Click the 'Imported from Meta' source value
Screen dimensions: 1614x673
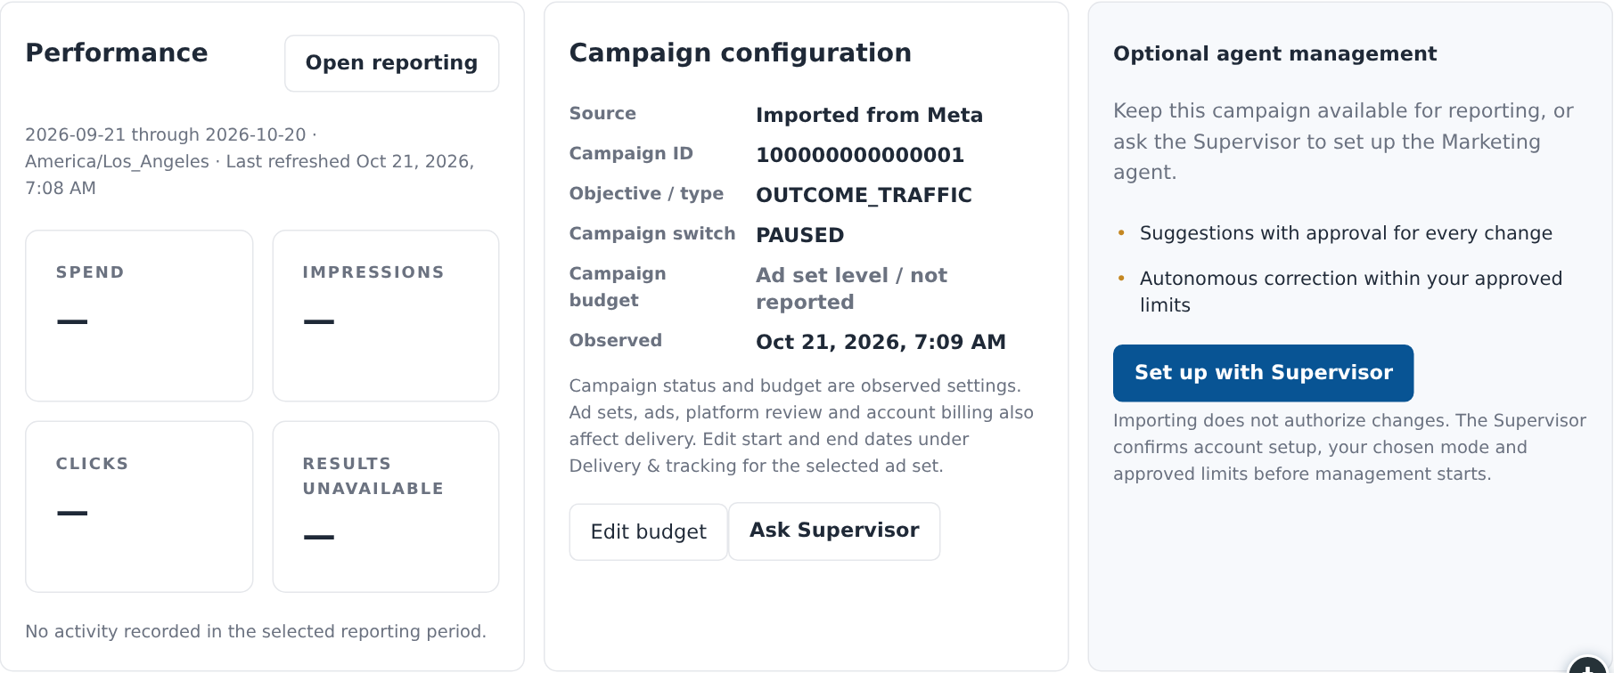tap(869, 115)
